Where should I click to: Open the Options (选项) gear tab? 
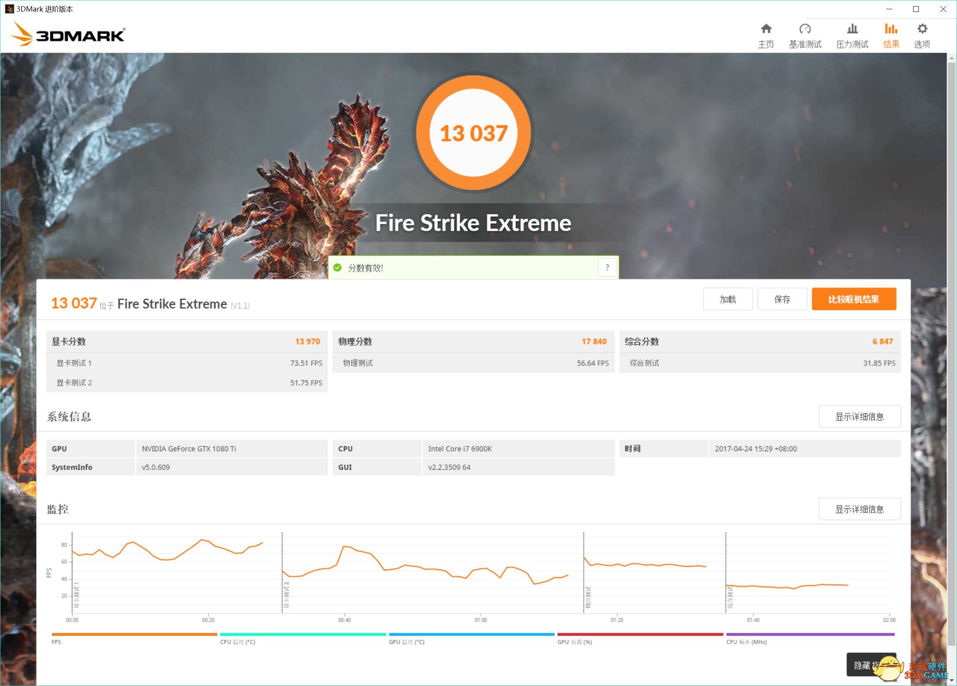[x=922, y=36]
